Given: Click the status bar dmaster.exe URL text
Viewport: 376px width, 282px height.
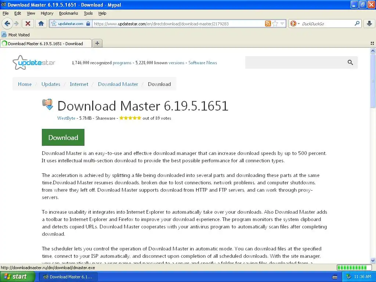Looking at the screenshot, I should point(48,268).
